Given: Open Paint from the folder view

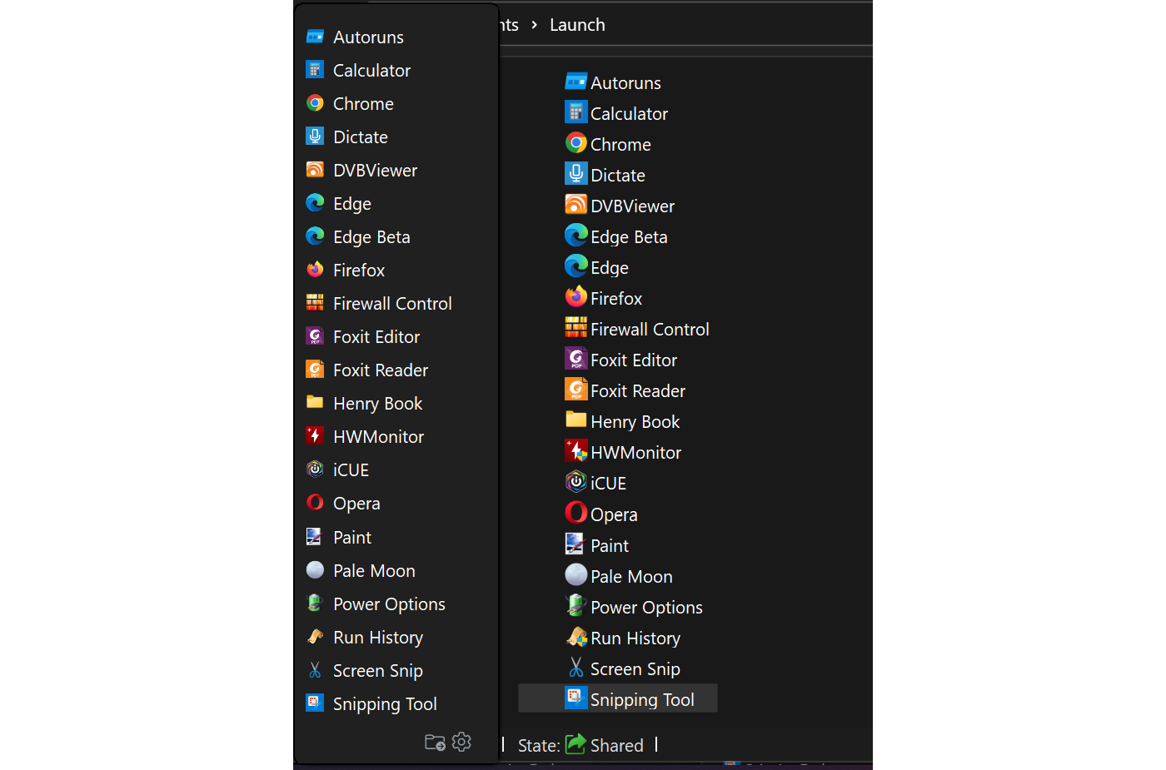Looking at the screenshot, I should pos(609,544).
